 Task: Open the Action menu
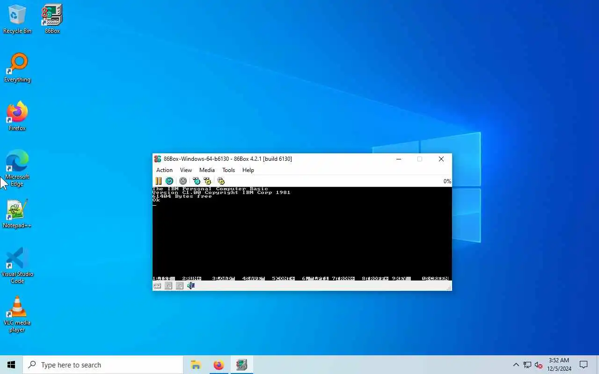(164, 170)
